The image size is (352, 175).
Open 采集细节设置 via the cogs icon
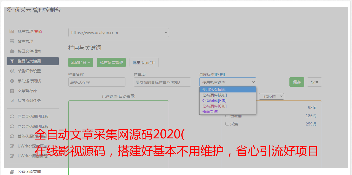pyautogui.click(x=12, y=71)
